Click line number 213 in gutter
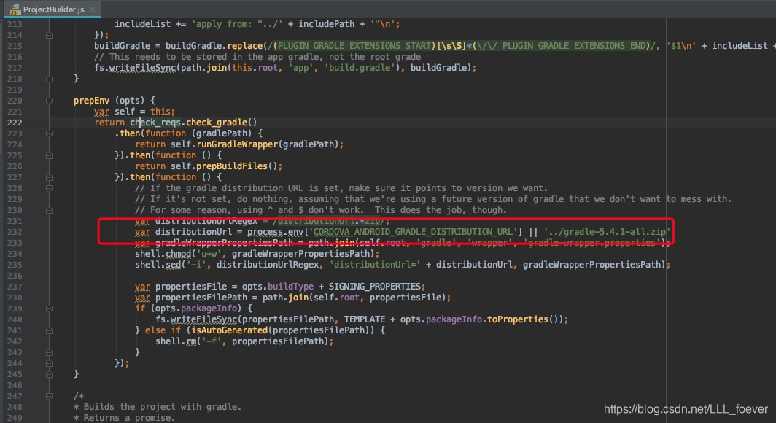This screenshot has height=423, width=776. point(15,24)
